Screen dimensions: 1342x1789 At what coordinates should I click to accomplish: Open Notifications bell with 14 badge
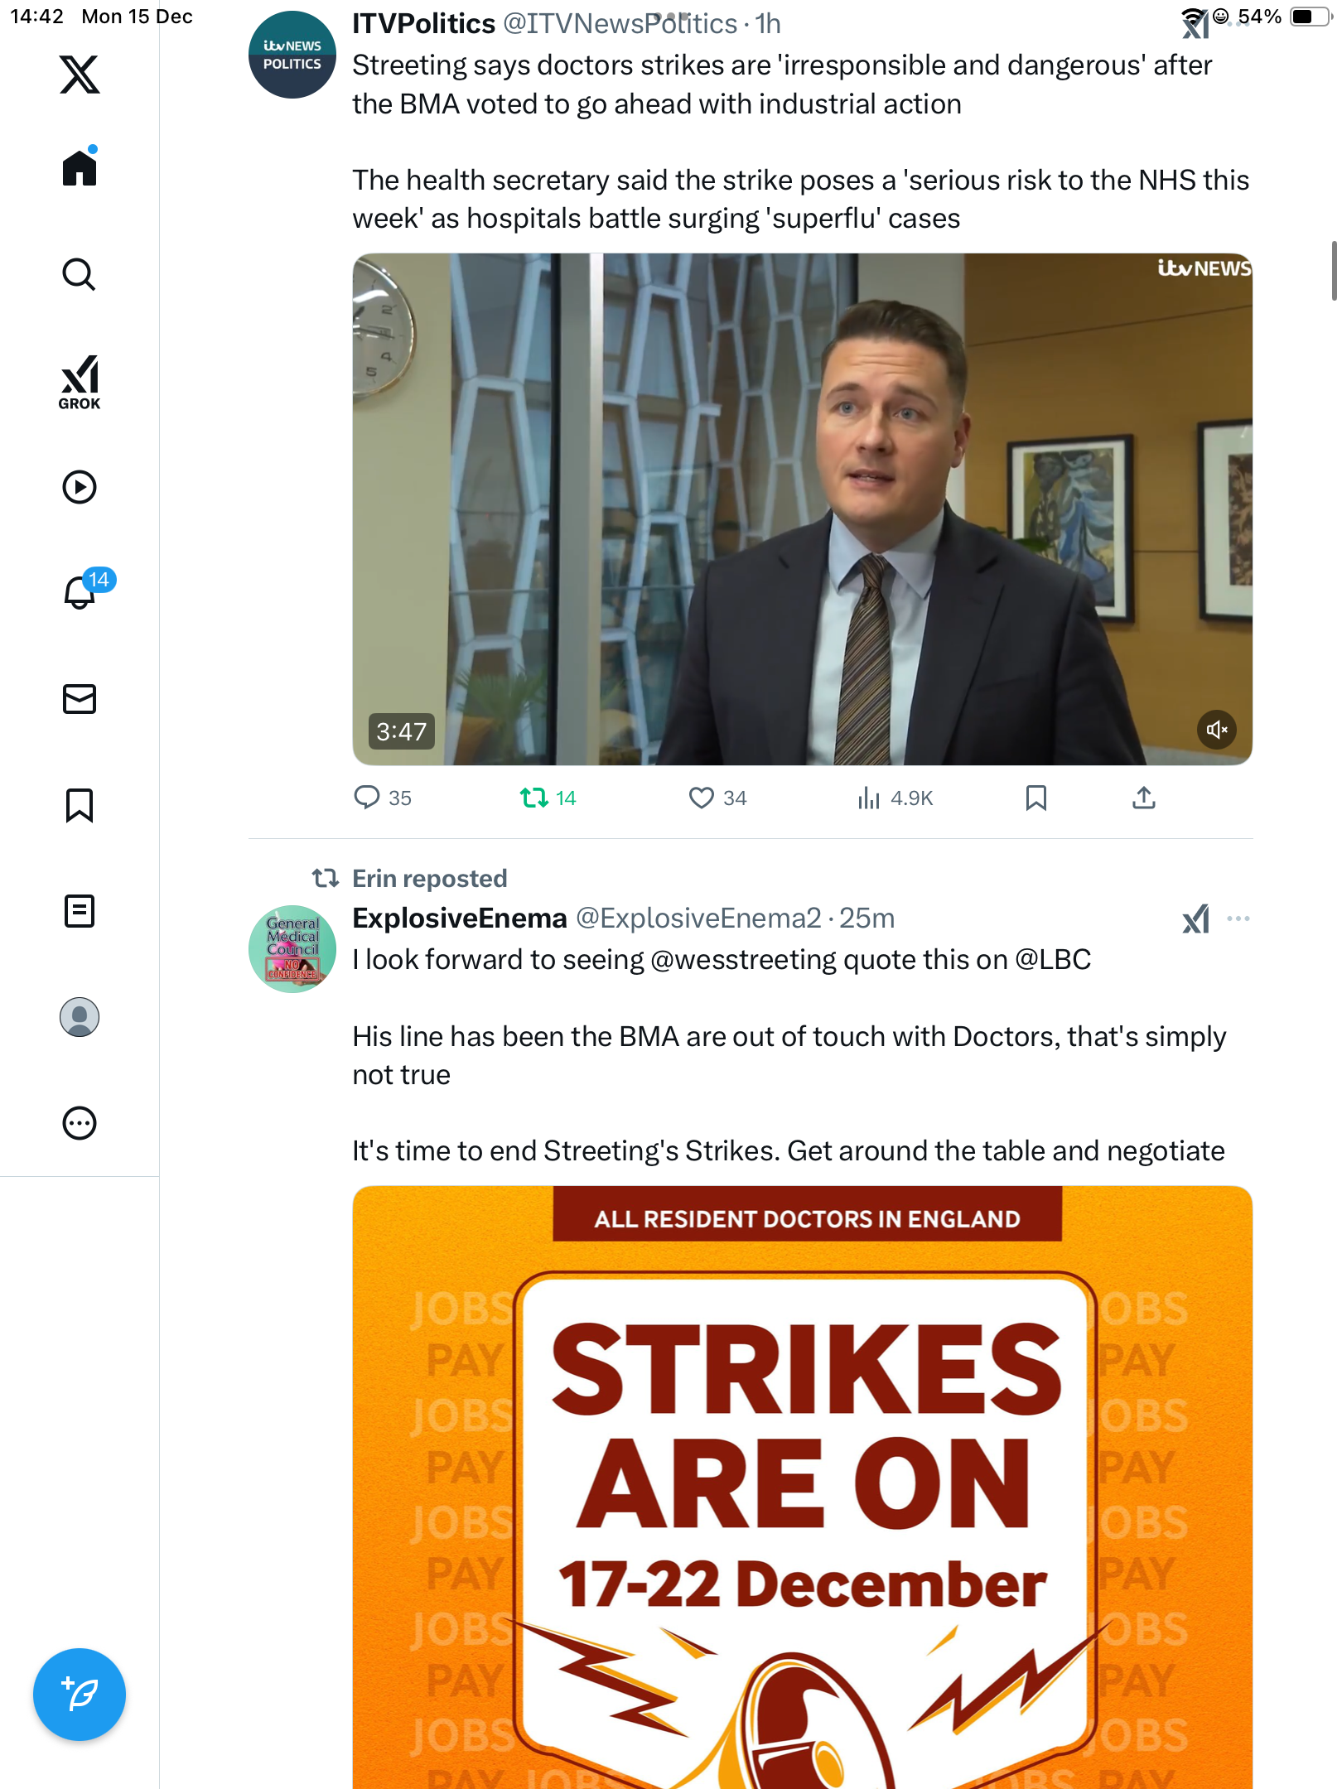pyautogui.click(x=85, y=591)
